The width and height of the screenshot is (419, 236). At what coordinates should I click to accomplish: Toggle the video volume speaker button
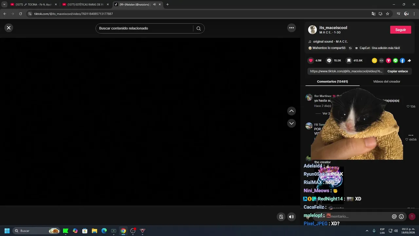click(x=291, y=217)
